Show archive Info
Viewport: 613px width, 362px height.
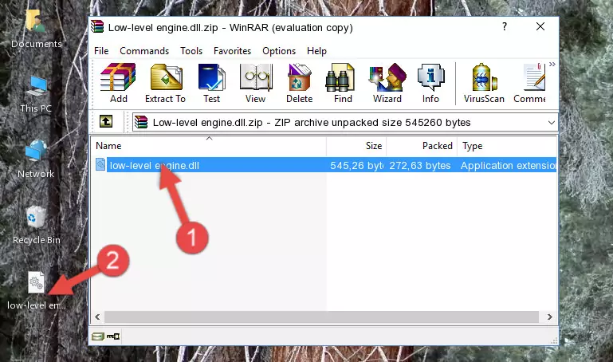[430, 83]
